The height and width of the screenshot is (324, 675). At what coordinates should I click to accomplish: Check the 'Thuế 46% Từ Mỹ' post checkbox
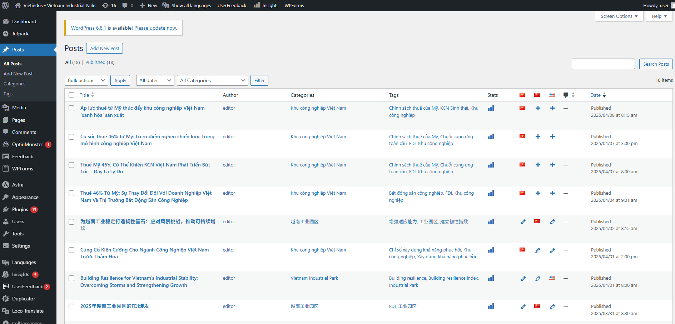pyautogui.click(x=71, y=193)
